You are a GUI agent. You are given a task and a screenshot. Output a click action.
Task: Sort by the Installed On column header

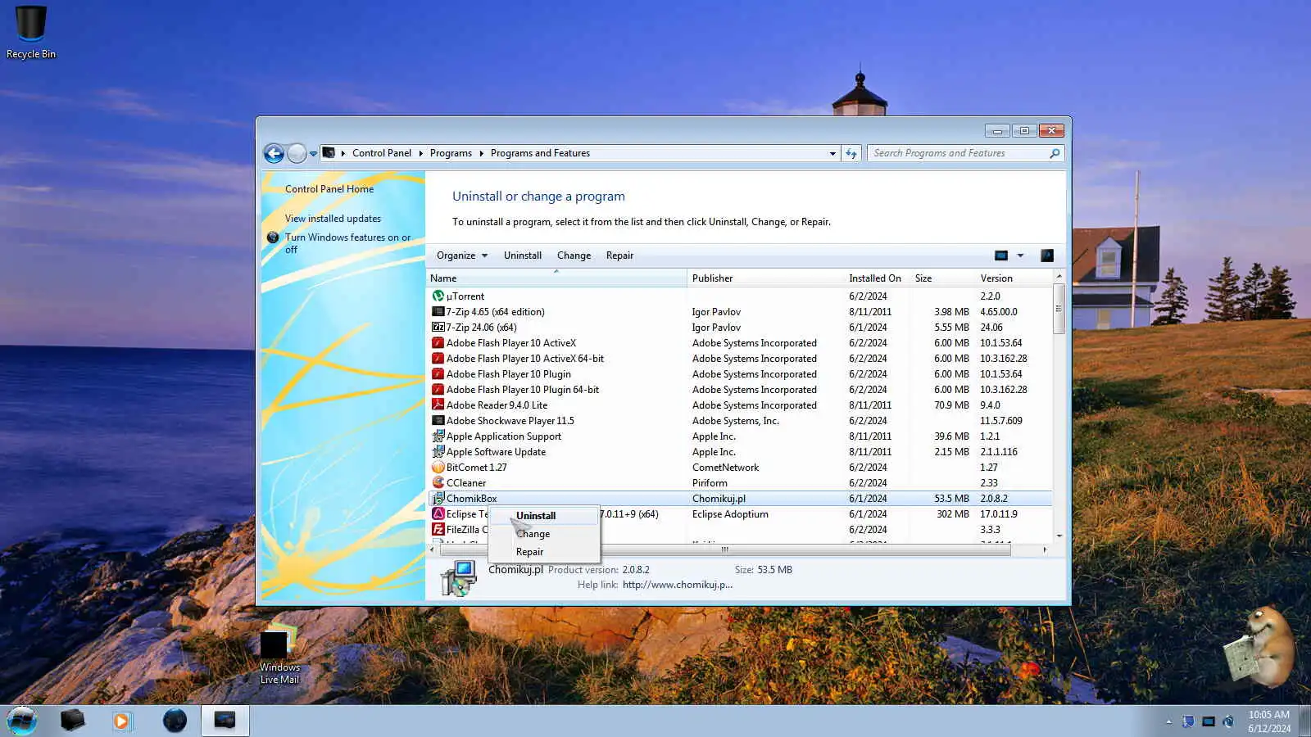coord(877,278)
